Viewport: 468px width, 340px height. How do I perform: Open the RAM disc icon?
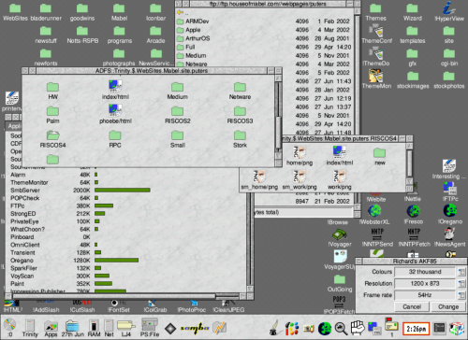[94, 328]
